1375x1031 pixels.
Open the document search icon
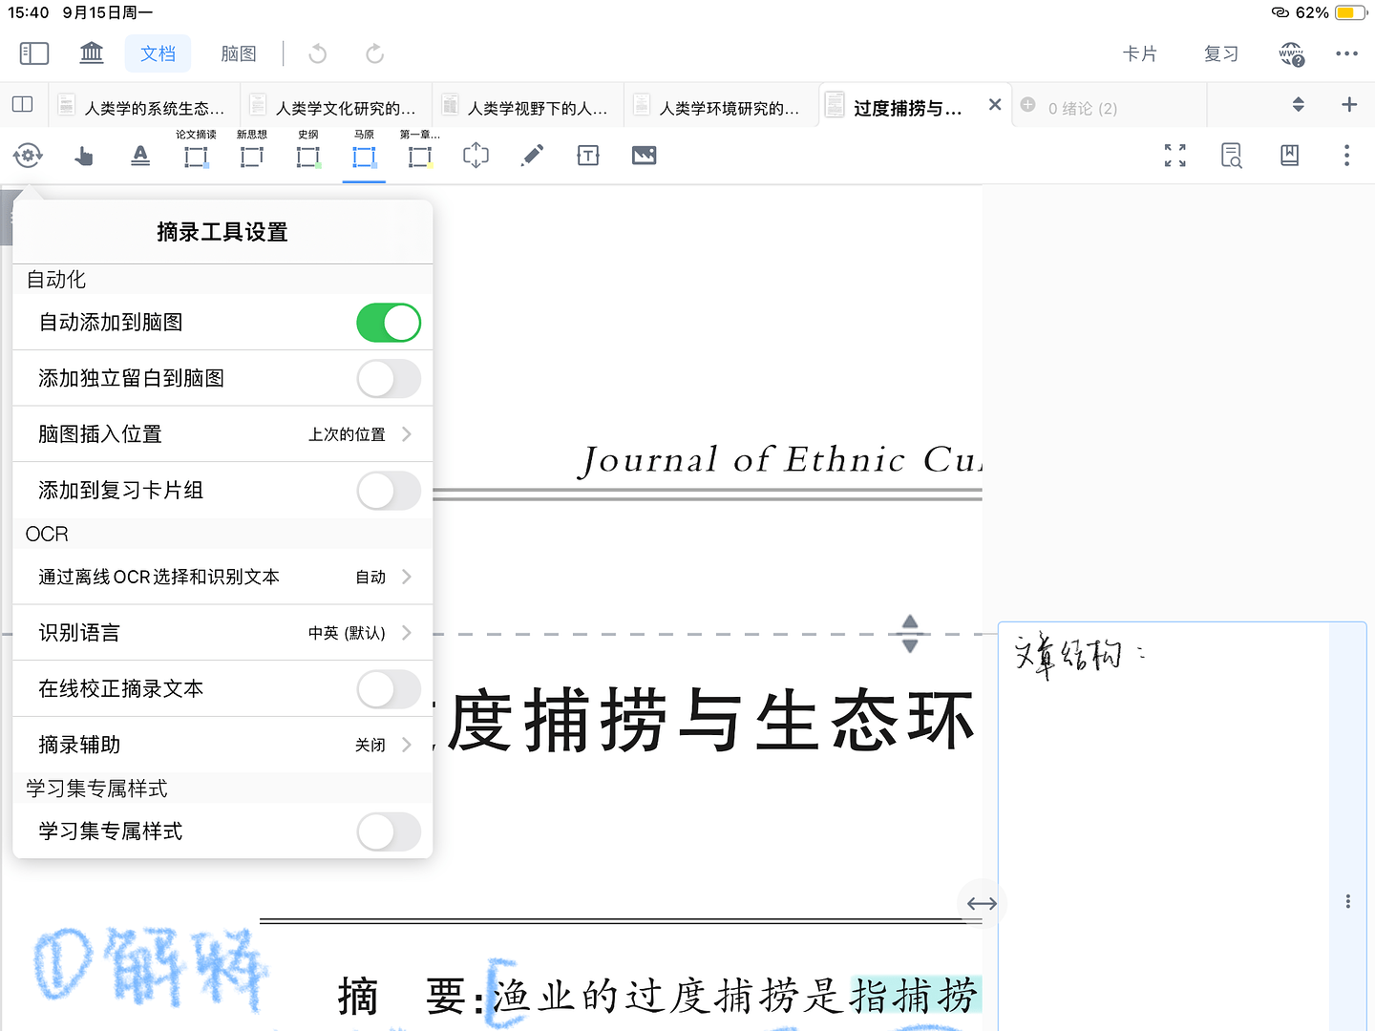pyautogui.click(x=1232, y=156)
